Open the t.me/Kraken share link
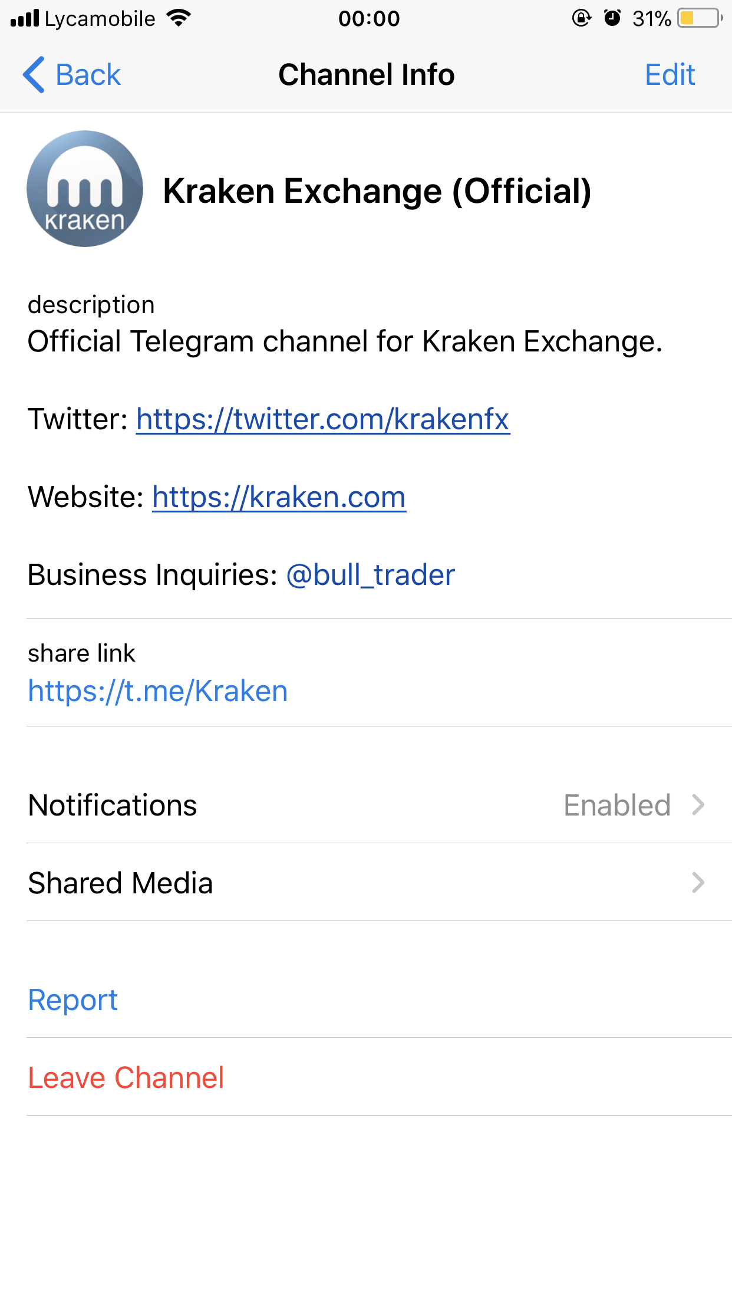This screenshot has width=732, height=1302. pos(158,691)
